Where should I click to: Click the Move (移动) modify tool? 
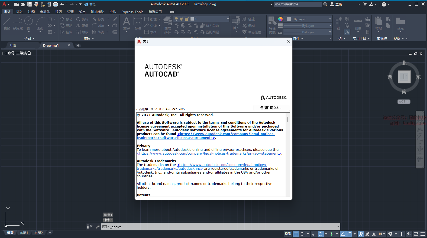click(66, 19)
